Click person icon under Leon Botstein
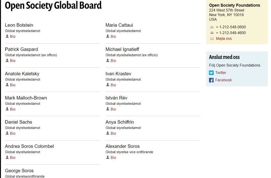The height and width of the screenshot is (178, 271). (7, 36)
